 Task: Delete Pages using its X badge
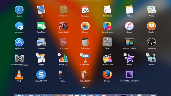37,54
